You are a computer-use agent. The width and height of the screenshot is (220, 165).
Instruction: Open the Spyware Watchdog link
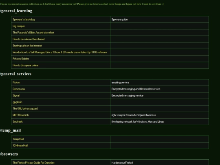(24, 20)
